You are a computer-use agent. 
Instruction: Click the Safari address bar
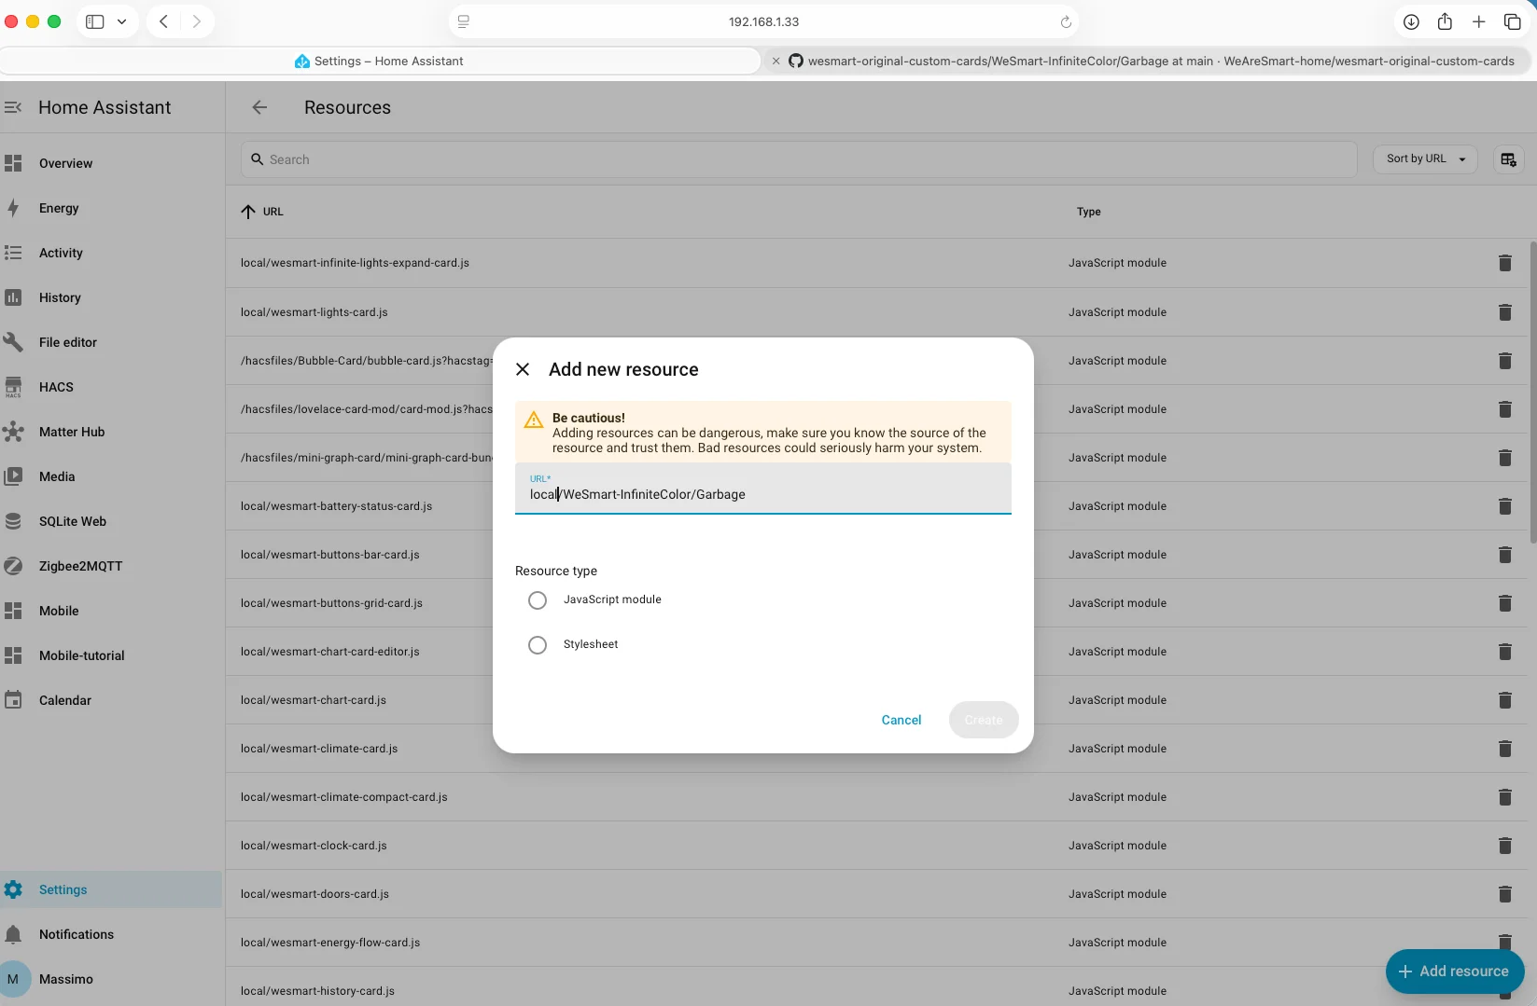coord(763,21)
